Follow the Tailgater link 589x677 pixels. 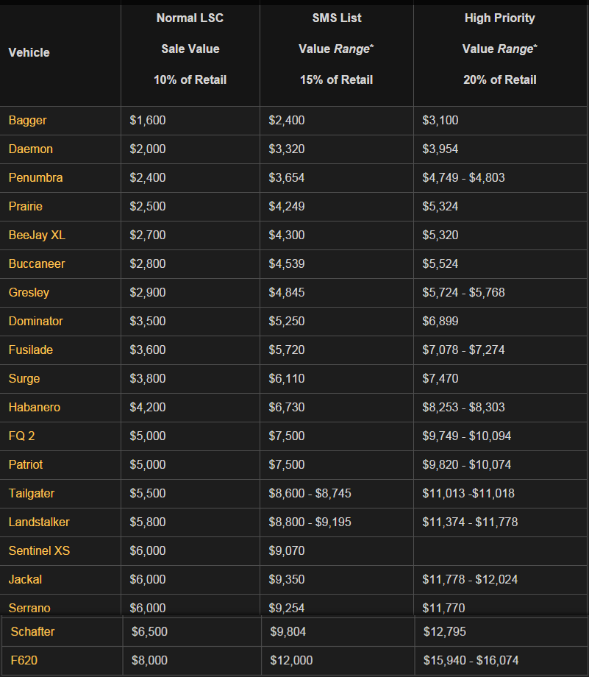point(32,493)
